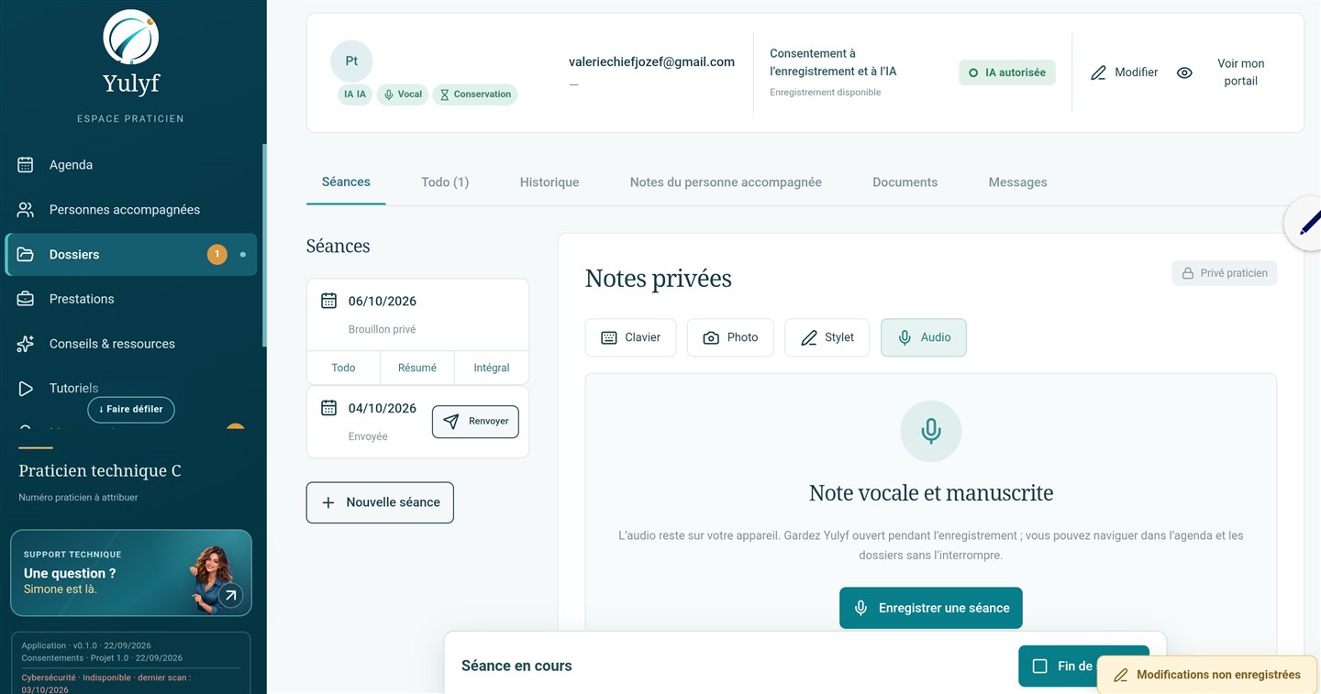Screen dimensions: 1321x694
Task: Click the Enregistrer une séance button
Action: pos(931,608)
